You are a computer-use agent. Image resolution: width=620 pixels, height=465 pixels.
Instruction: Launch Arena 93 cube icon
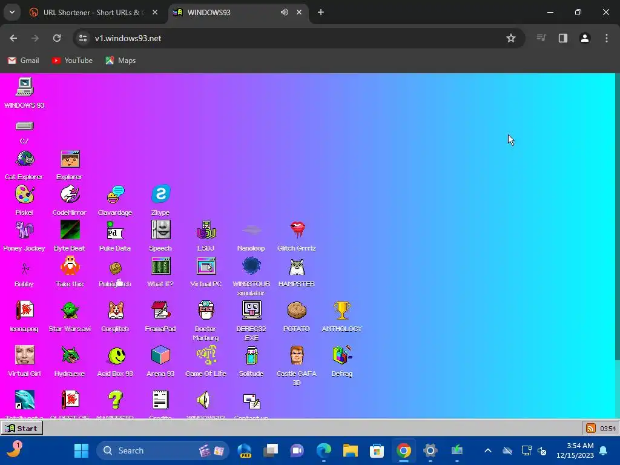tap(160, 355)
